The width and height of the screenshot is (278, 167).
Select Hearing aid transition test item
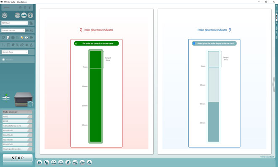(x=17, y=149)
